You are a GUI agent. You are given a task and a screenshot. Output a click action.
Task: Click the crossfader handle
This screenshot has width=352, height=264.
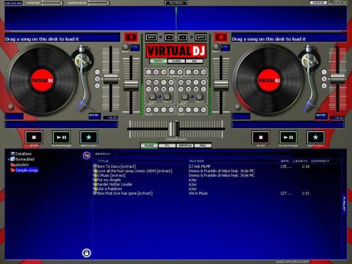pos(174,129)
